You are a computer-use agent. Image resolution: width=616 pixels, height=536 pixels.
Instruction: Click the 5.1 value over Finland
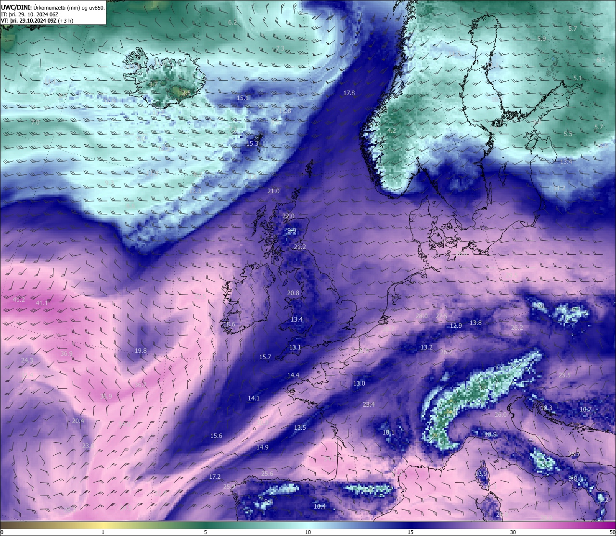577,78
